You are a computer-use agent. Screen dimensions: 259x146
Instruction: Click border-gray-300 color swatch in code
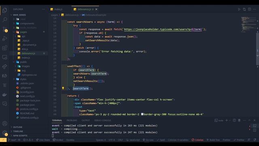[x=142, y=114]
